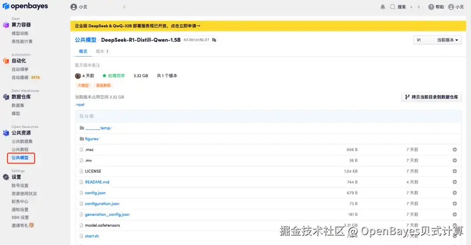Copy the model ID 4XlNtmtNLOf

pyautogui.click(x=214, y=40)
